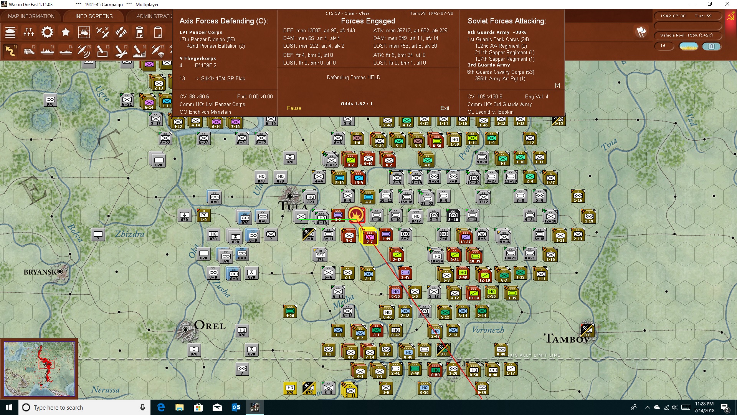
Task: Open the reinforcements and withdrawals arrows screen
Action: (121, 32)
